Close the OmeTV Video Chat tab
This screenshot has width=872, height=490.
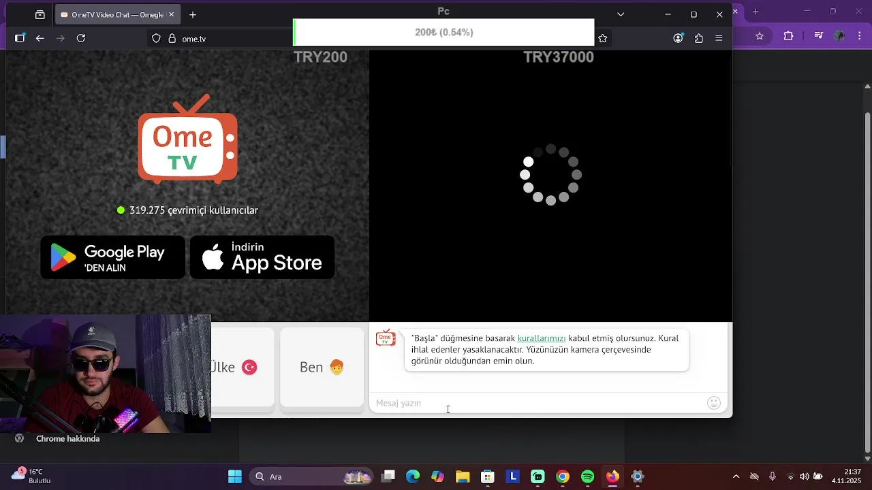[171, 14]
